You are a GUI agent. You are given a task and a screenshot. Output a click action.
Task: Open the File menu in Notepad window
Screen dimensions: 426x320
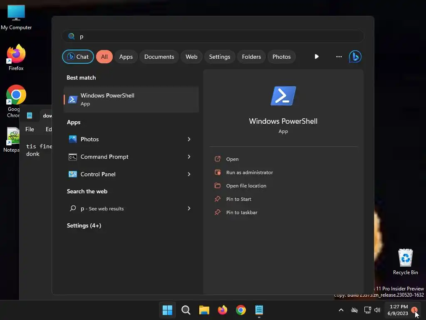30,129
